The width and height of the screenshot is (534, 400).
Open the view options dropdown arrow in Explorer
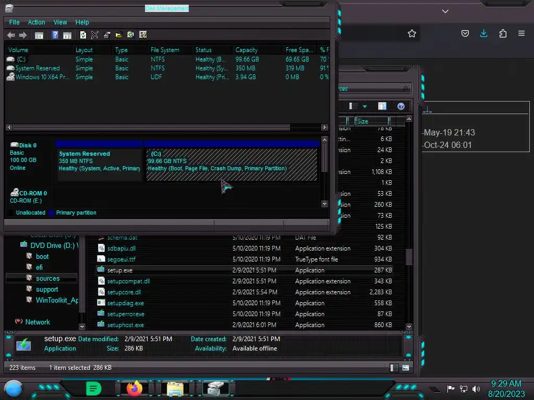(x=365, y=106)
